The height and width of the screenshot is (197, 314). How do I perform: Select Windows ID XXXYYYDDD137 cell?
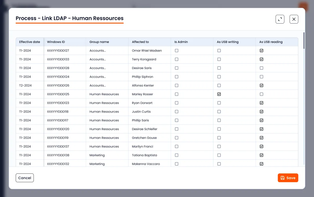[x=58, y=147]
